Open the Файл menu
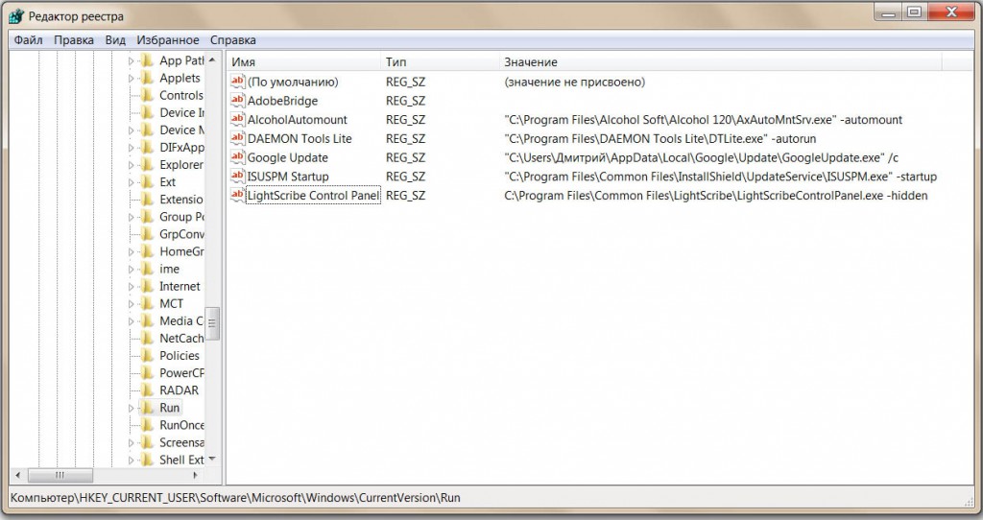Image resolution: width=983 pixels, height=520 pixels. [x=28, y=40]
